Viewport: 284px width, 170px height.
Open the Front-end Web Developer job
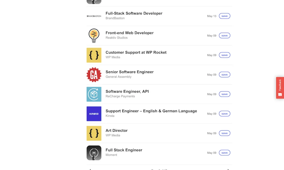[130, 33]
